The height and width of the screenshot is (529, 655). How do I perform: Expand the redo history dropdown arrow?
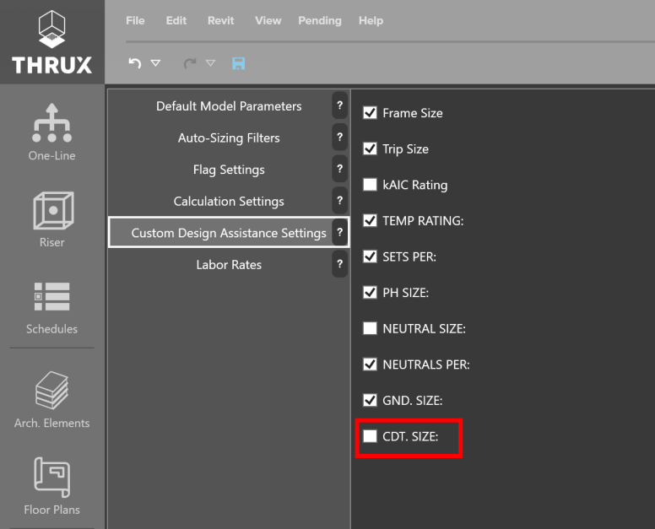pos(211,63)
